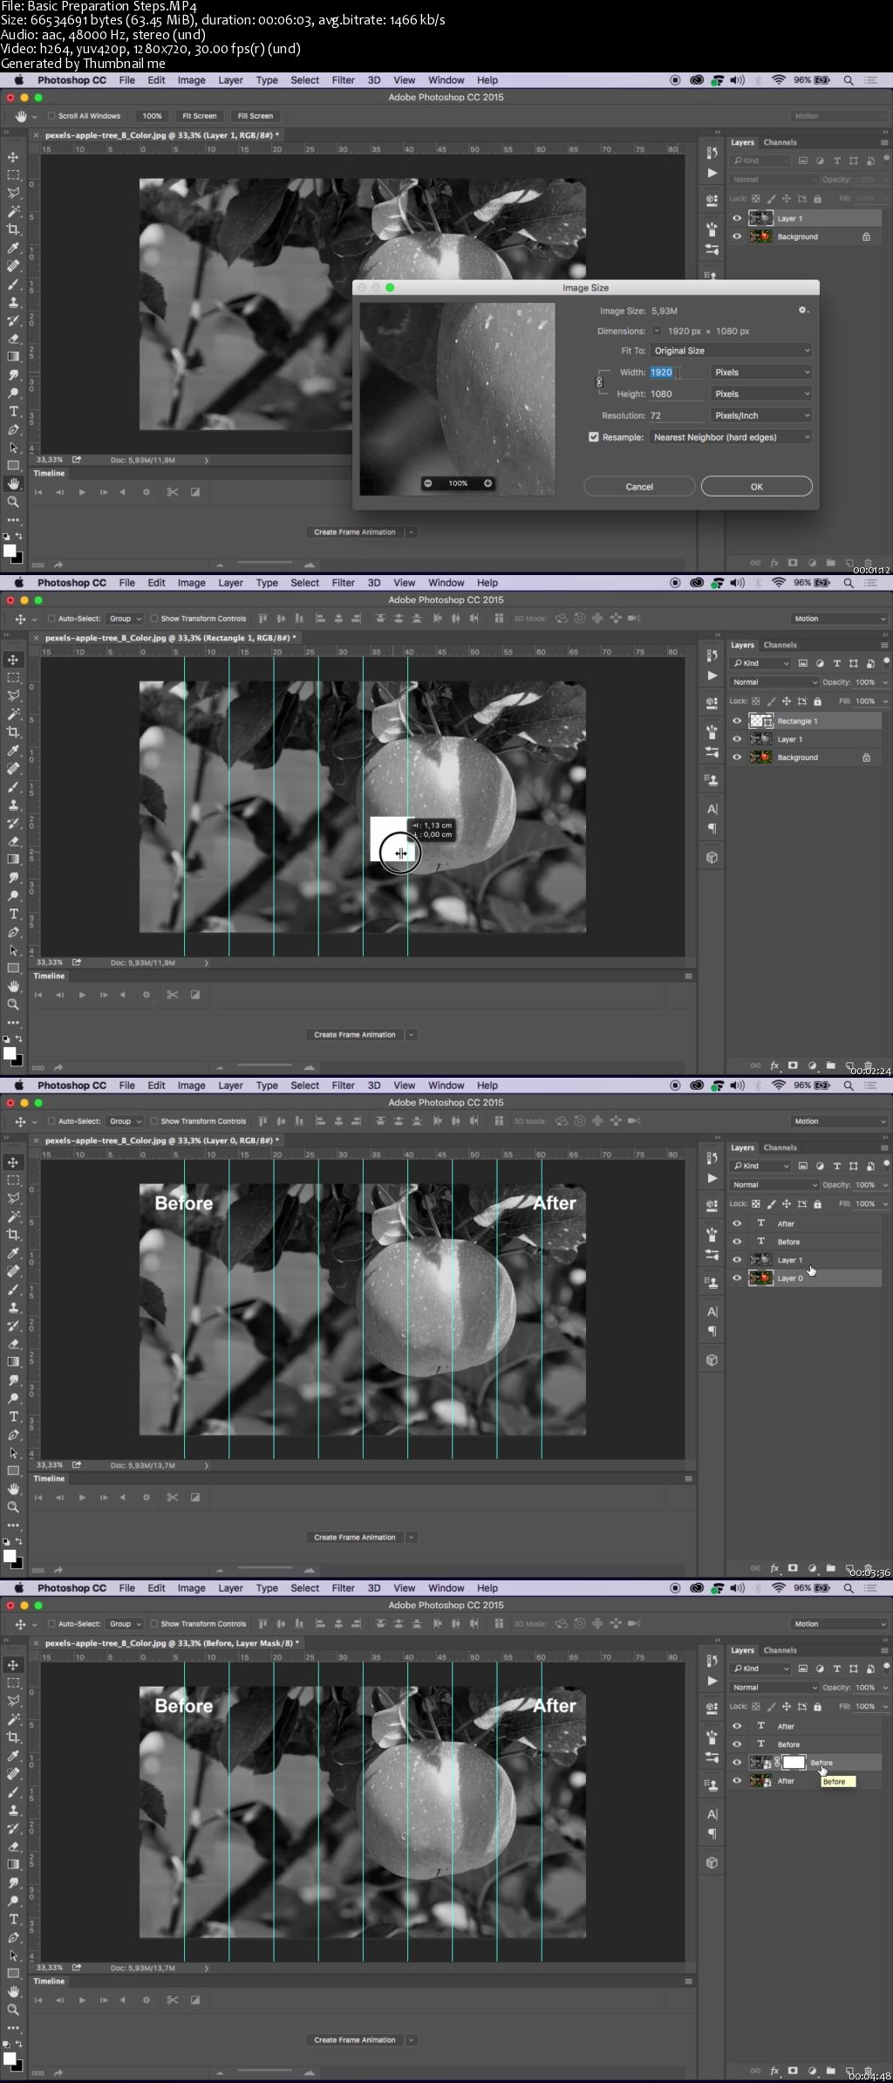893x2083 pixels.
Task: Open the Window menu in 00:03:36 frame
Action: click(x=446, y=1086)
